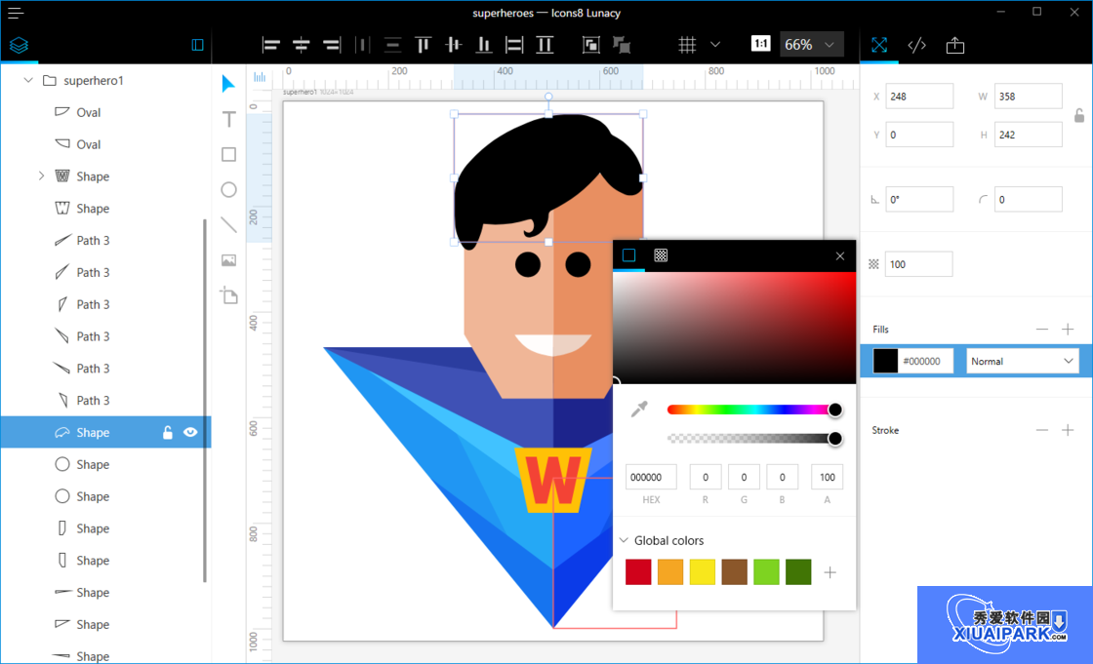The width and height of the screenshot is (1093, 664).
Task: Select the Oval tool
Action: [x=228, y=189]
